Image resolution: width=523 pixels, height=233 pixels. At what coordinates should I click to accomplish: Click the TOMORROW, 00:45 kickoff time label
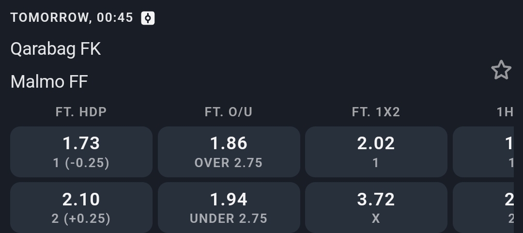pos(72,18)
